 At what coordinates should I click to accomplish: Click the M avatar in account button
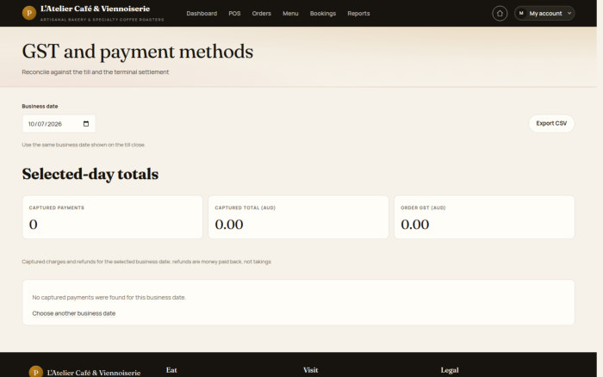point(521,14)
